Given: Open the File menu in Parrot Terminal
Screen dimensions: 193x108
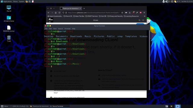Looking at the screenshot, I should pyautogui.click(x=46, y=29).
